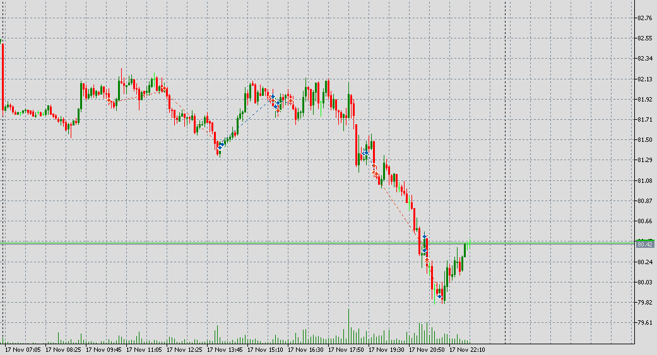Select the 81.29 price axis label
Image resolution: width=657 pixels, height=355 pixels.
pyautogui.click(x=644, y=160)
